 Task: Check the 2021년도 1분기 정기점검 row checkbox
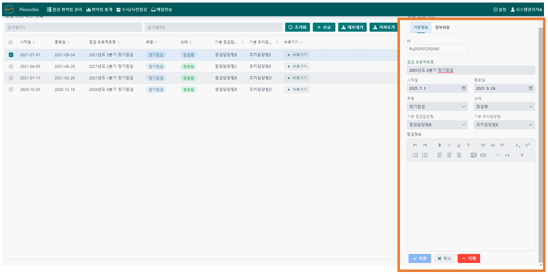[x=11, y=78]
